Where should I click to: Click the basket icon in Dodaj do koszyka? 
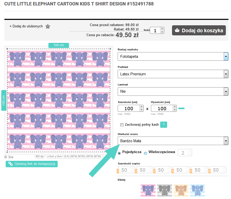tap(177, 30)
